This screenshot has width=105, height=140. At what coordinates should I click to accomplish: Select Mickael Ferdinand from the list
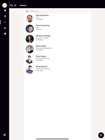point(57,39)
